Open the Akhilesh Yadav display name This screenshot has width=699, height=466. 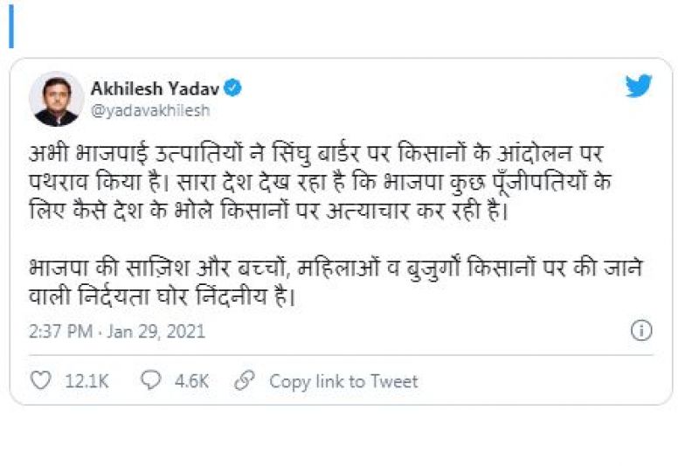click(x=154, y=88)
